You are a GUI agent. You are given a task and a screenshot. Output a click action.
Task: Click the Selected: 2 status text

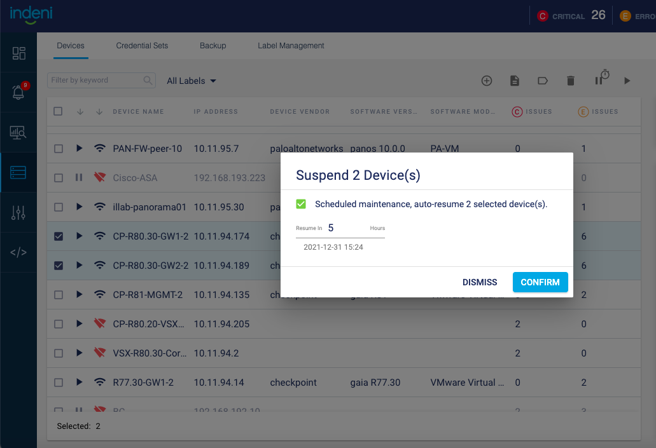[79, 426]
